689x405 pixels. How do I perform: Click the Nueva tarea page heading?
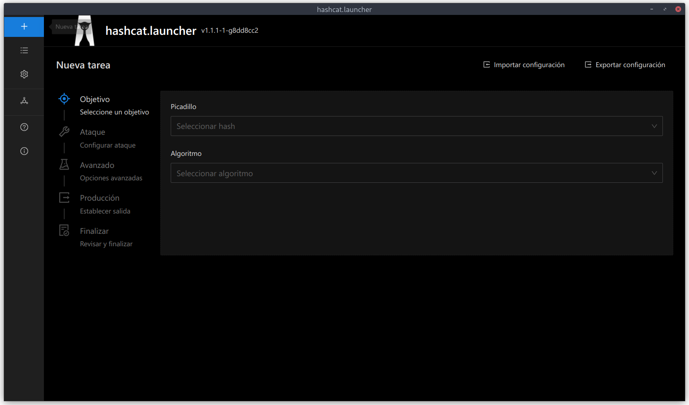83,65
